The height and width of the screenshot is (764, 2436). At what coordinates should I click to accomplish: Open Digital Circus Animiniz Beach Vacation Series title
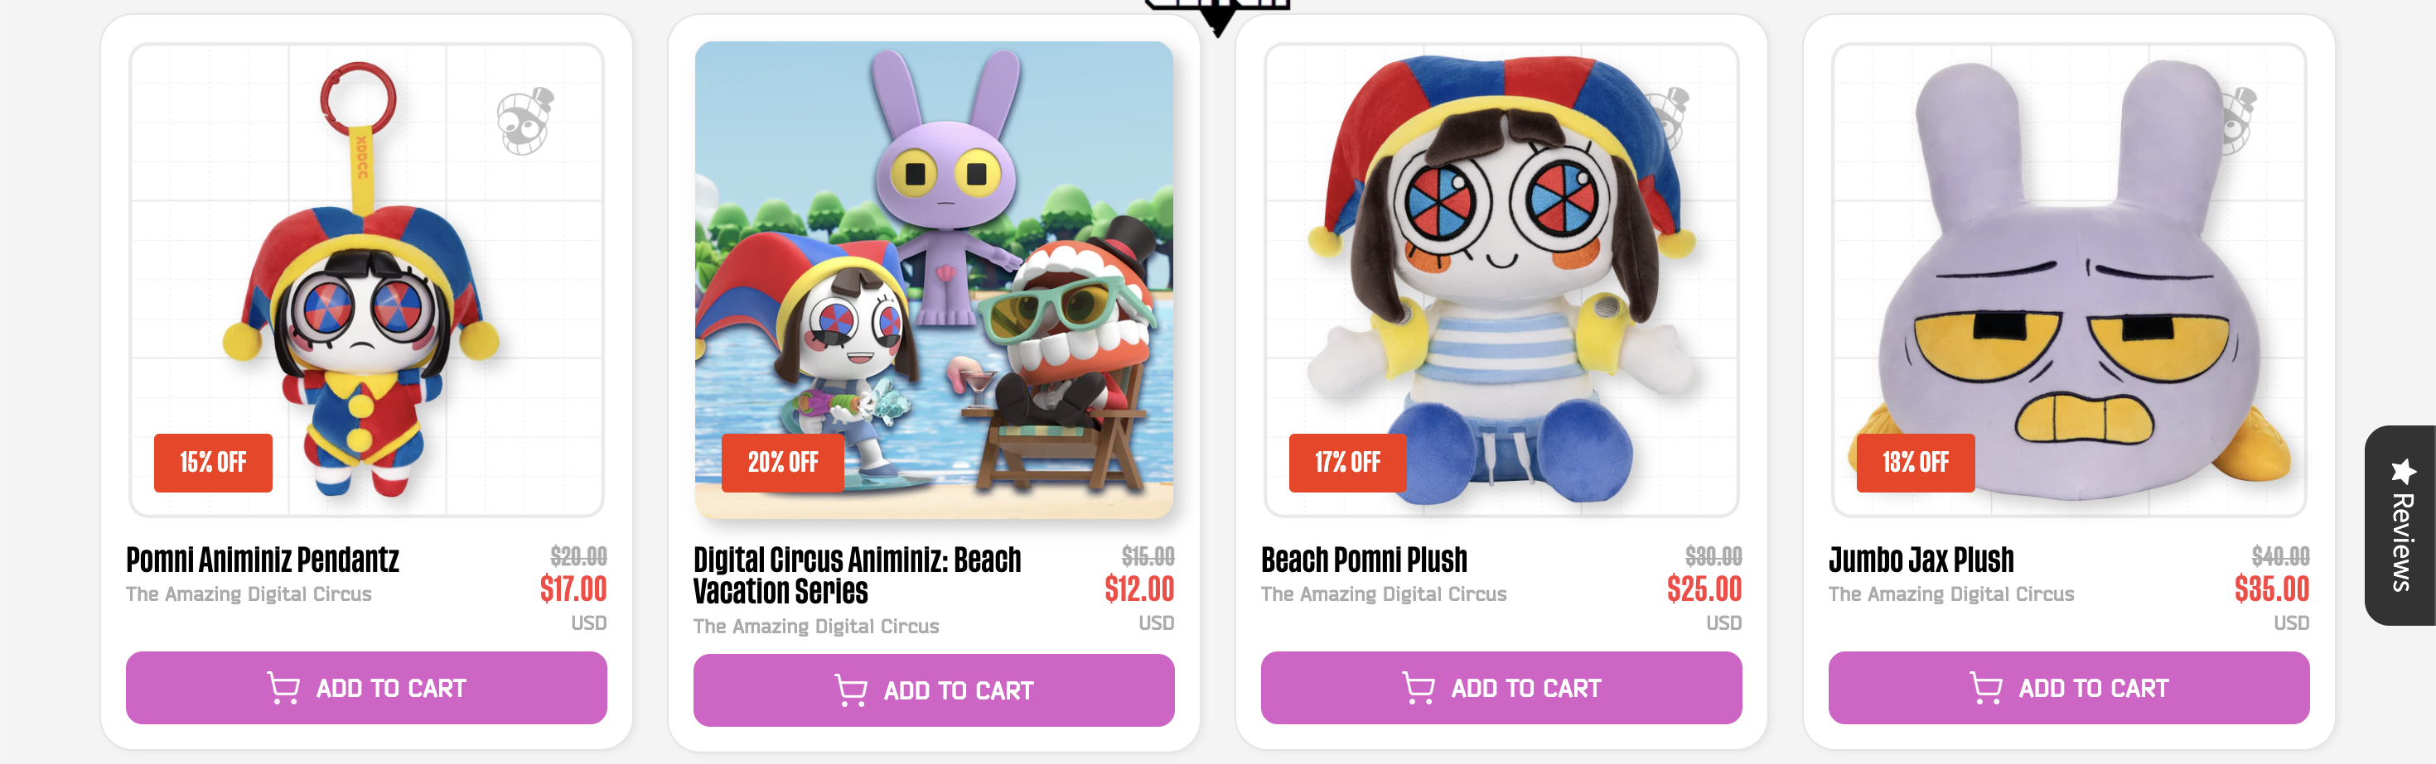coord(857,575)
